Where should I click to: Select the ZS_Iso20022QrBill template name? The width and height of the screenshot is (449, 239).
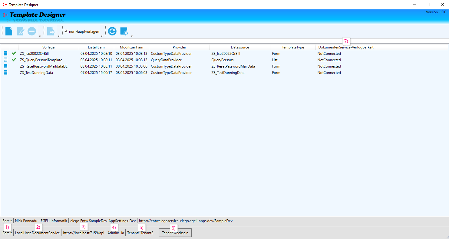click(34, 54)
